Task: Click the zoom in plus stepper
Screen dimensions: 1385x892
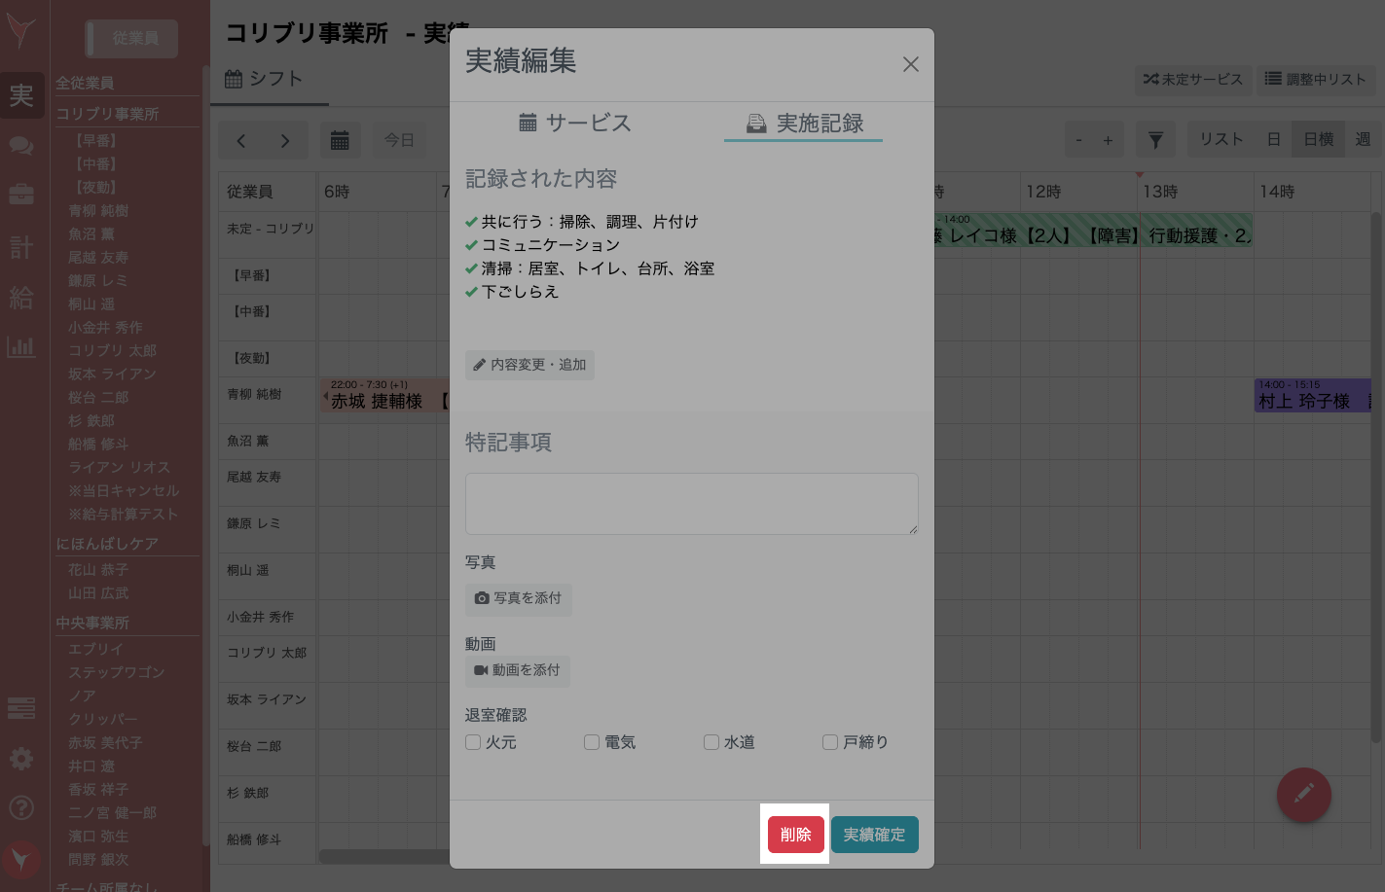Action: (1107, 139)
